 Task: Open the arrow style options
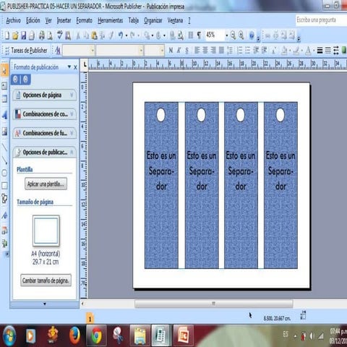336,51
